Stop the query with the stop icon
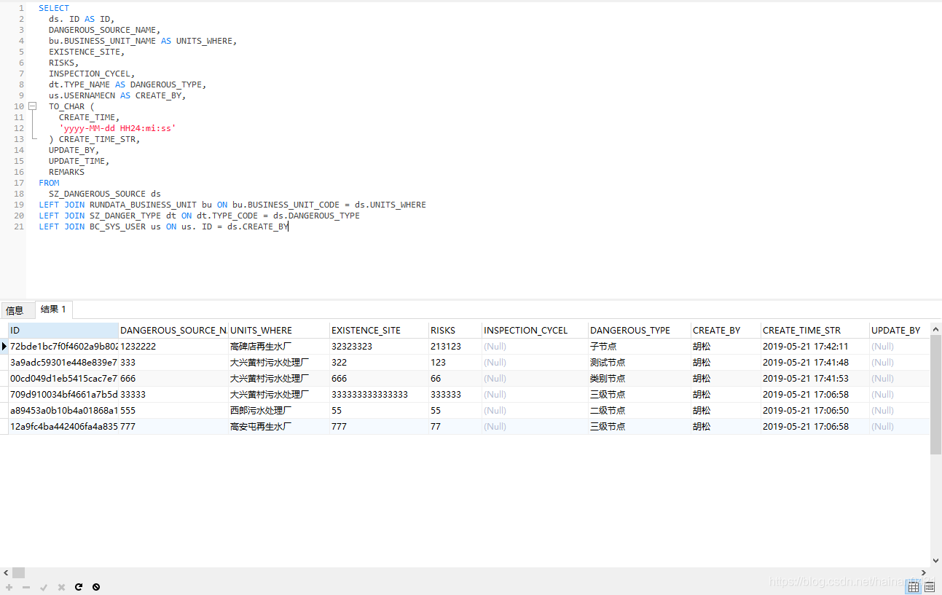The height and width of the screenshot is (595, 942). coord(96,587)
